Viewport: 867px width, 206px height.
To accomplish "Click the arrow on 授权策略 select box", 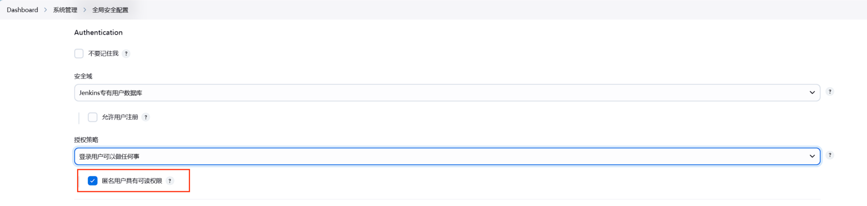I will 812,156.
